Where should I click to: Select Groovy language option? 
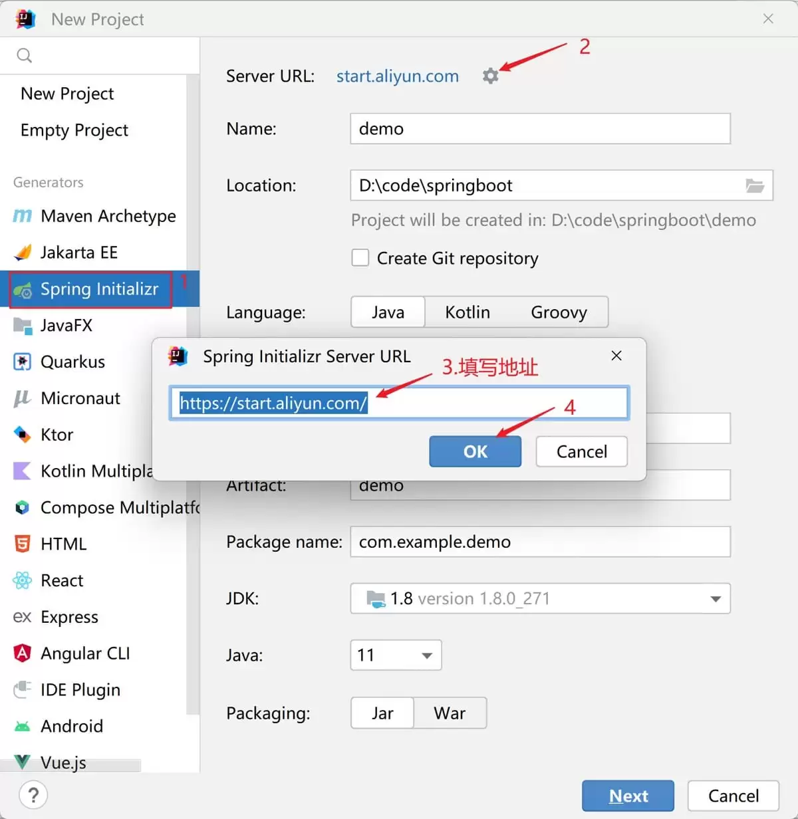(559, 312)
